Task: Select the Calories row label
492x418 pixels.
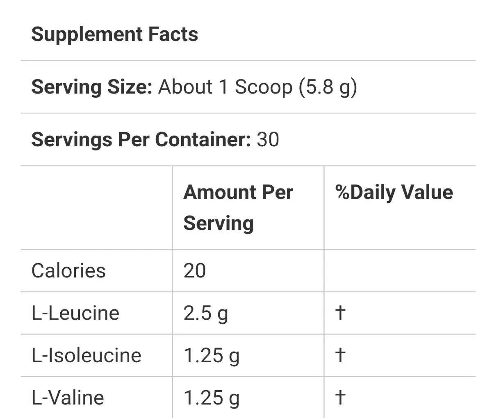Action: (68, 271)
